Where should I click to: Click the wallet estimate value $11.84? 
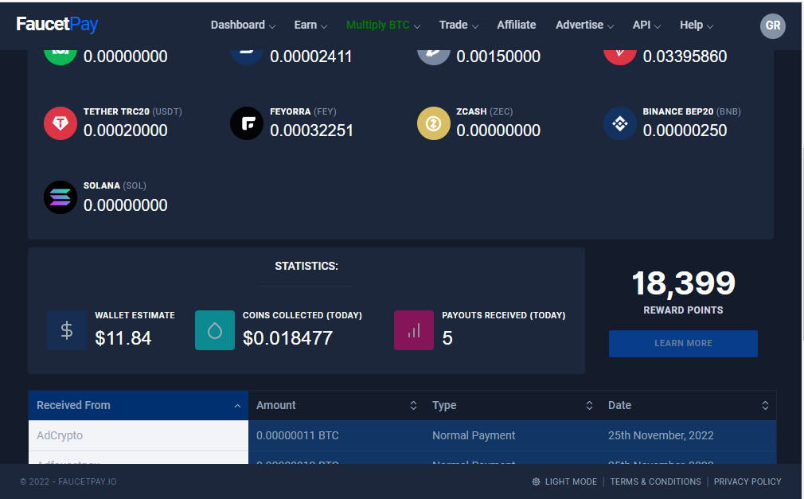pos(123,338)
